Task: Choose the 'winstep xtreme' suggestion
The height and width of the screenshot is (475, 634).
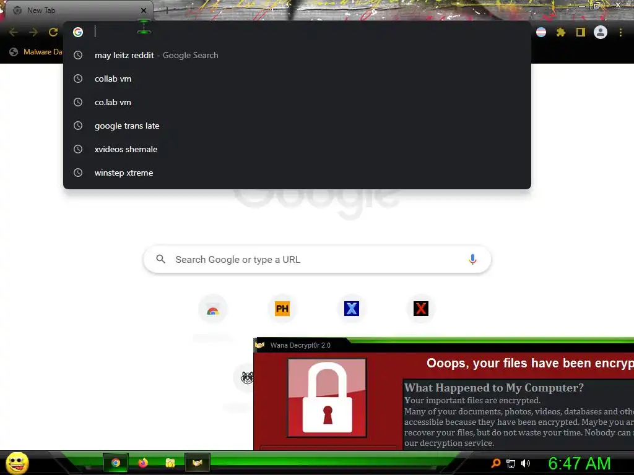Action: [297, 173]
